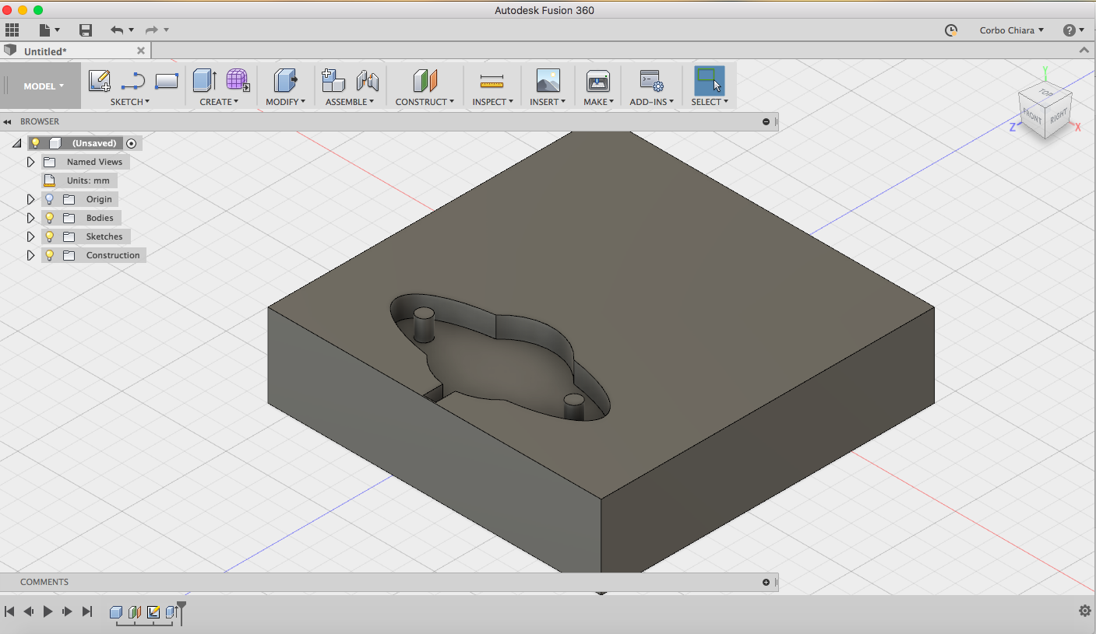Select the New Component assemble tool

pyautogui.click(x=333, y=81)
